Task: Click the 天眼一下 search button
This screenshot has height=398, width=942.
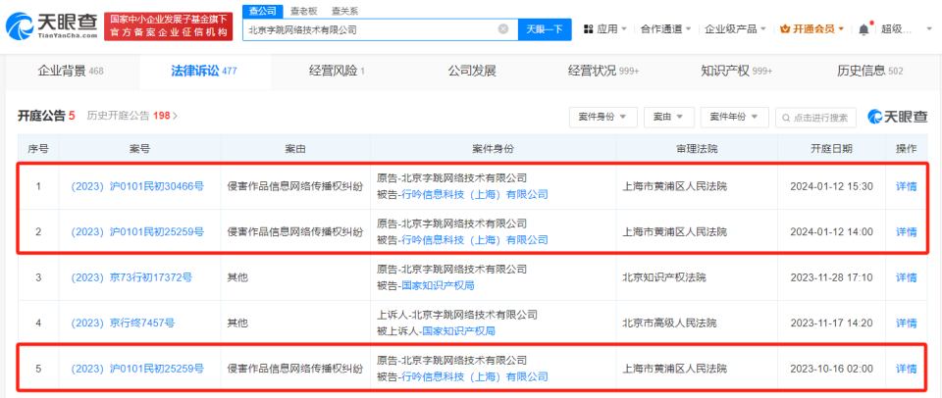Action: (x=545, y=28)
